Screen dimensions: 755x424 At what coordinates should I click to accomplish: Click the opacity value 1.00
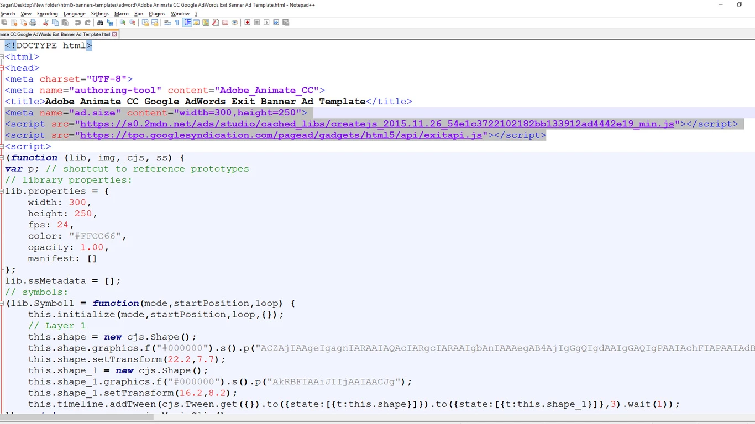click(92, 247)
